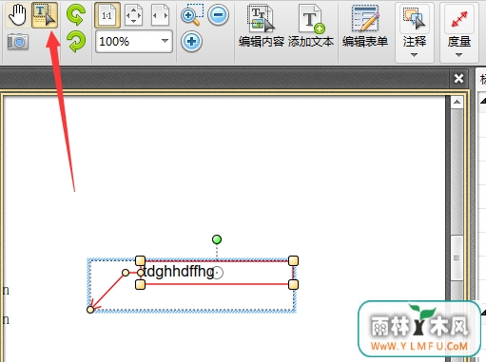Expand the 度量 (Measure) dropdown
This screenshot has width=486, height=362.
[459, 31]
